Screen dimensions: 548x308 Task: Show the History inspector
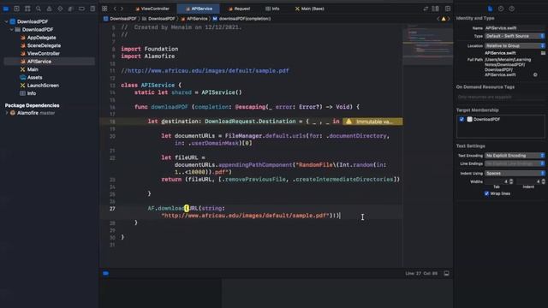[x=501, y=9]
